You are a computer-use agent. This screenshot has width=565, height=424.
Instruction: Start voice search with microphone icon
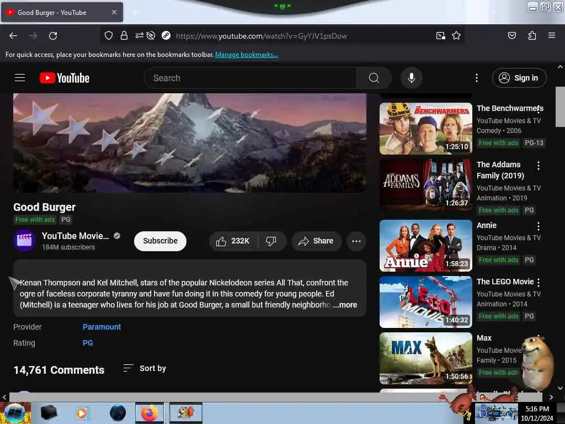(x=411, y=78)
